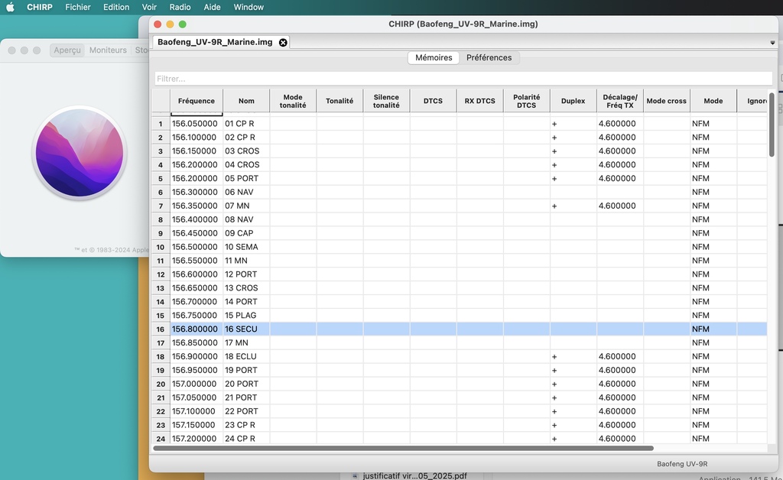Close the Baofeng_UV-9R_Marine.img tab
The height and width of the screenshot is (480, 783).
(283, 42)
